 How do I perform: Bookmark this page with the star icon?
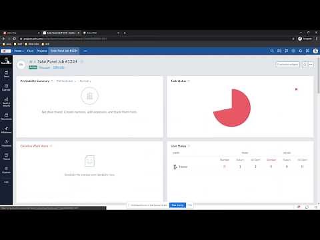[293, 39]
